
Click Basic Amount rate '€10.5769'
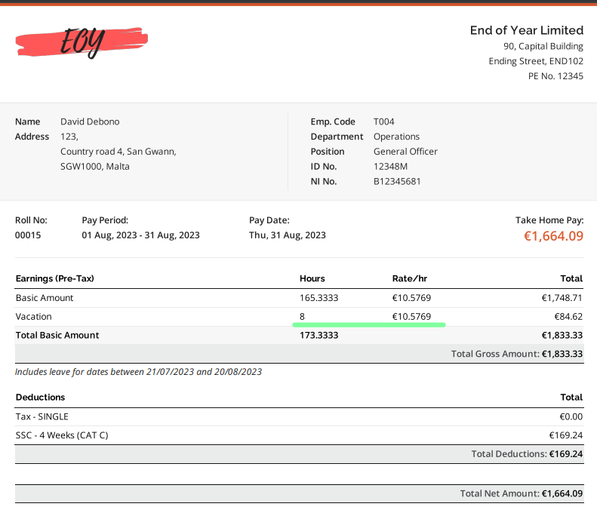[x=411, y=298]
